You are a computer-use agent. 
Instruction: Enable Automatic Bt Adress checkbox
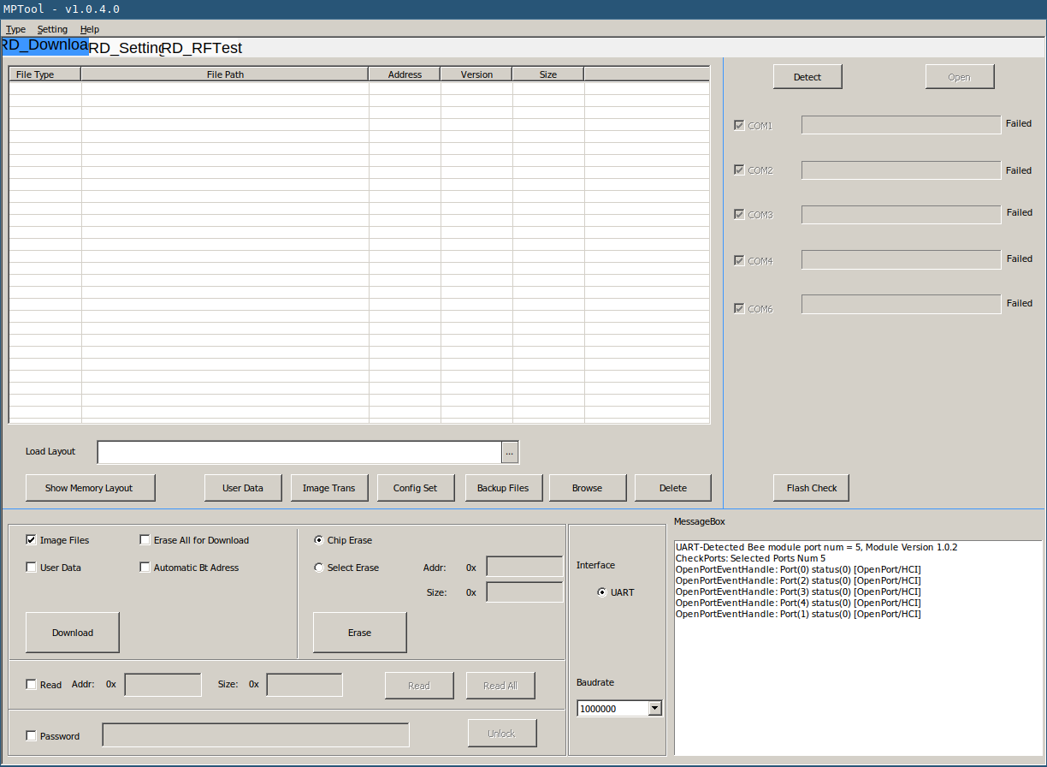tap(145, 568)
